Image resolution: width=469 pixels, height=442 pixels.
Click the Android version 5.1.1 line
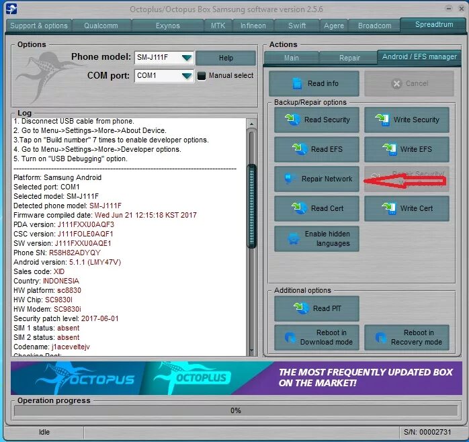pos(67,262)
